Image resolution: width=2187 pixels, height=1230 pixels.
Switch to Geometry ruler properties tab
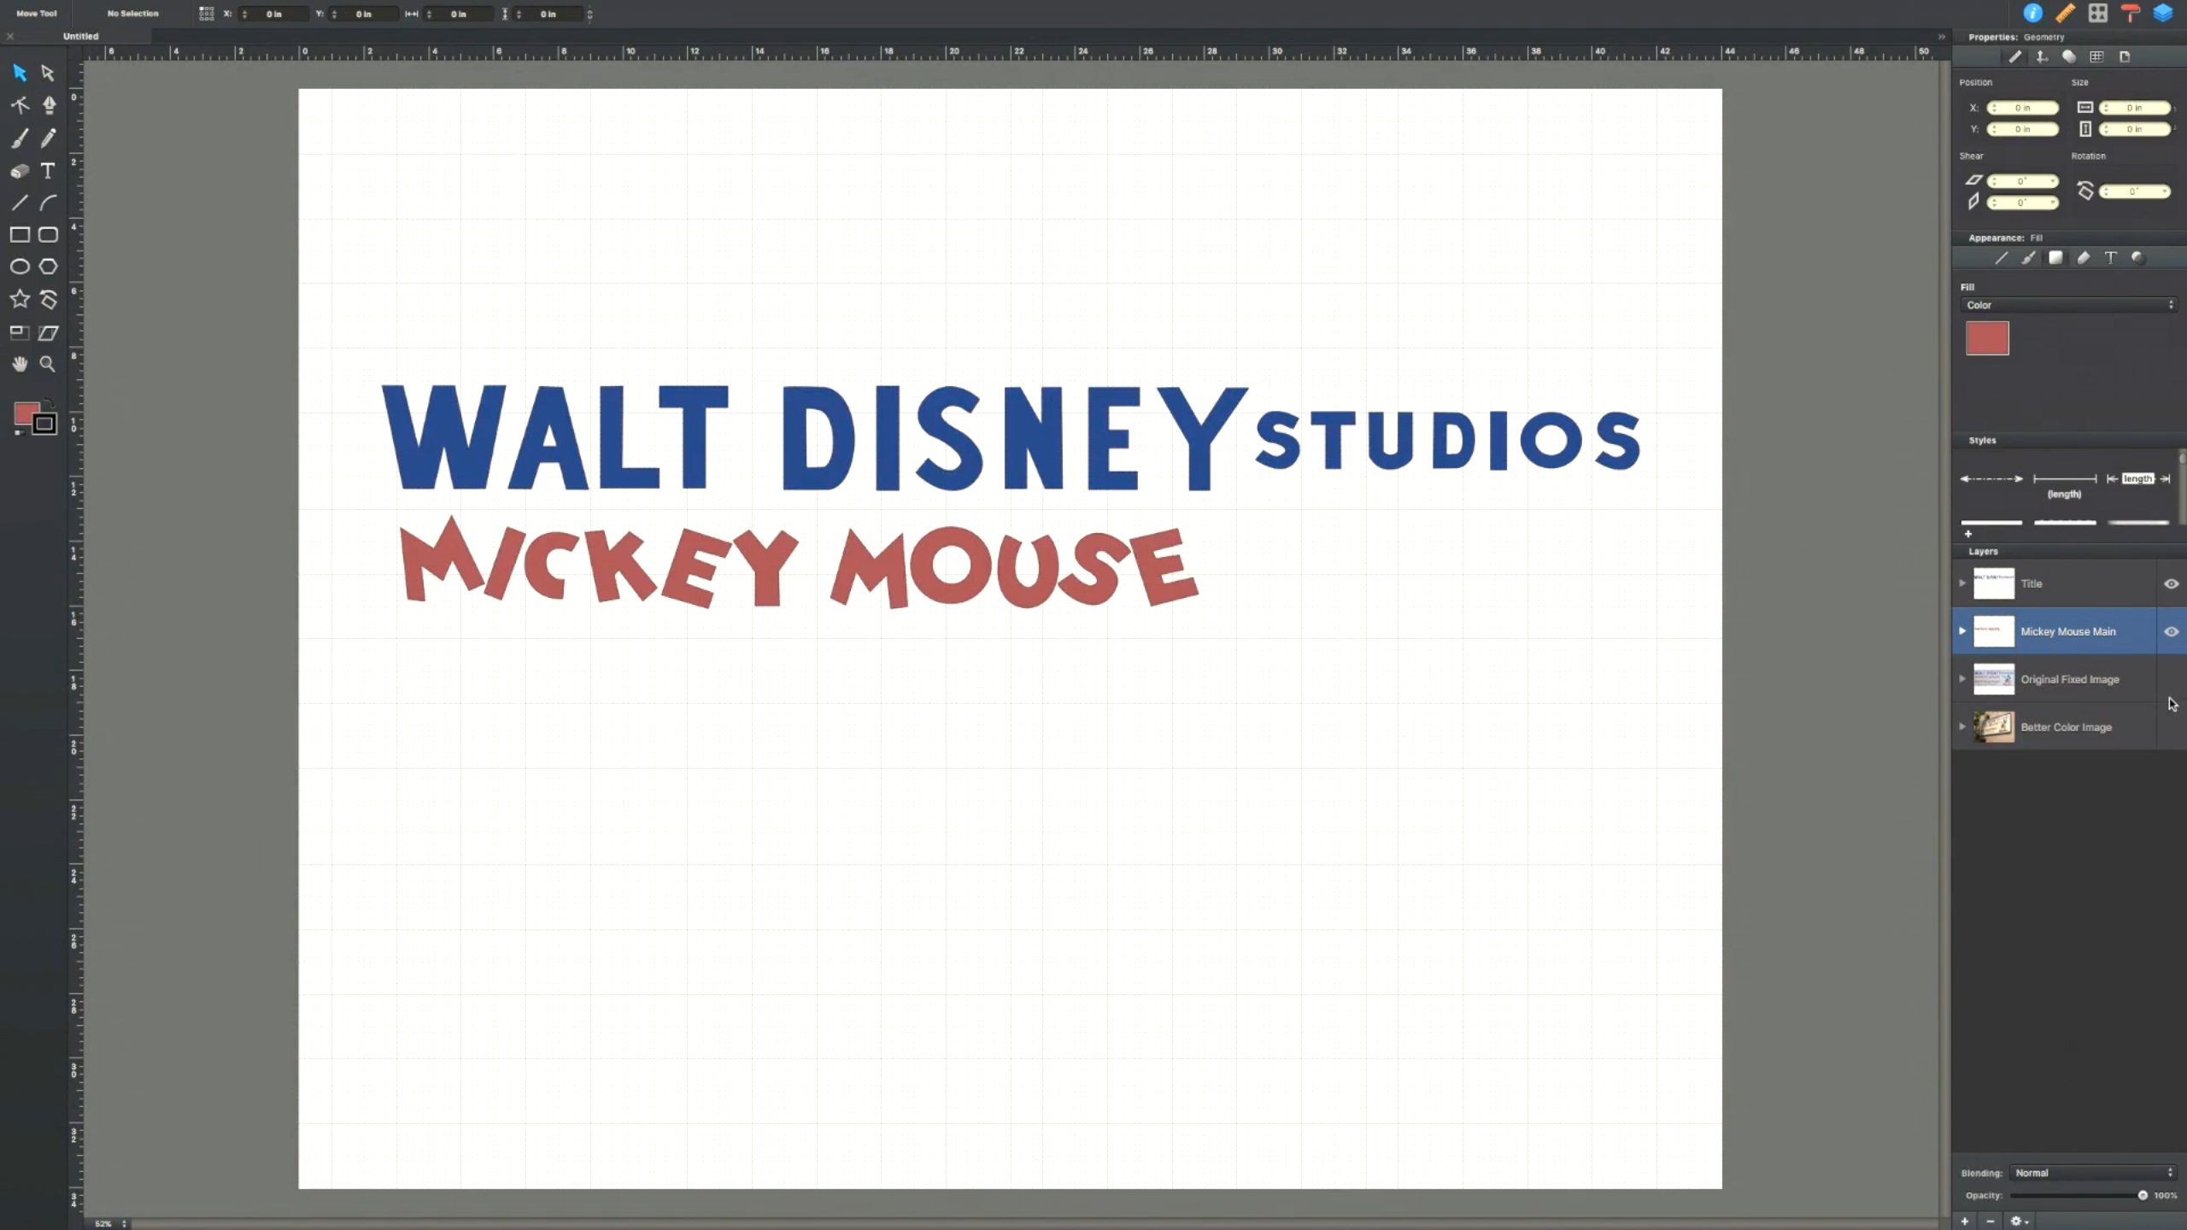click(2015, 56)
